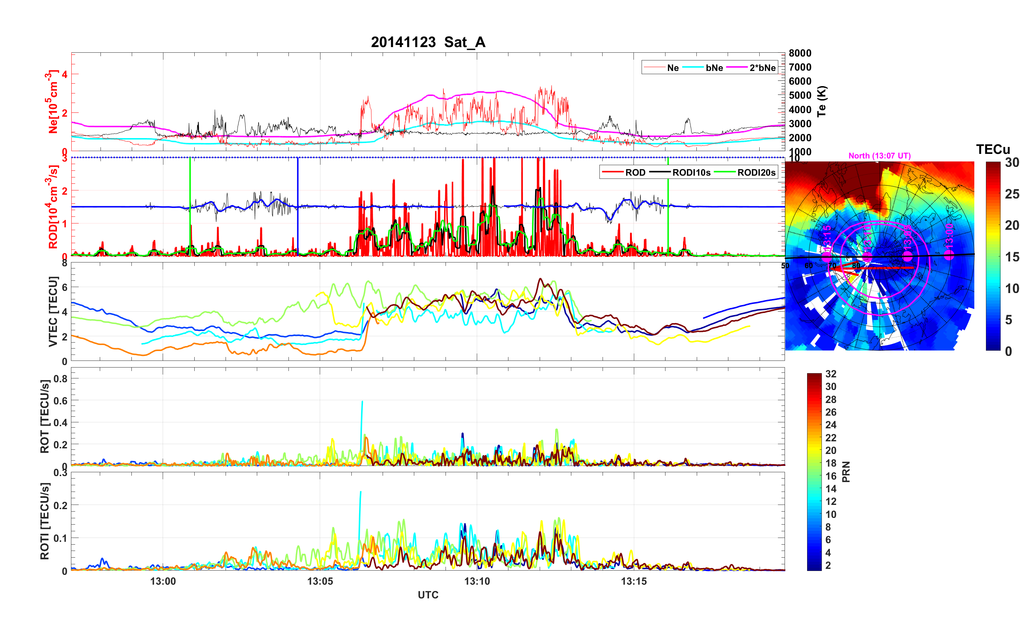Click the cyan ROT spike peak
The height and width of the screenshot is (617, 1020).
[362, 402]
